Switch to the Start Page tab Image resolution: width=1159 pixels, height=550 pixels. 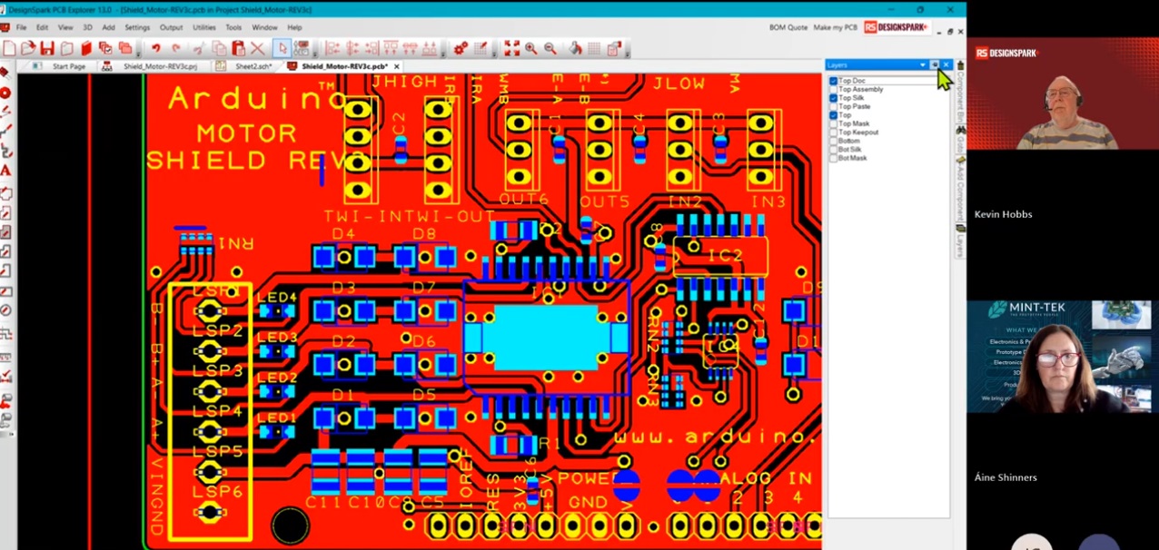[x=68, y=66]
